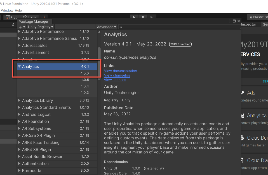Click the lock icon left of Package Manager
This screenshot has height=175, width=268.
[13, 24]
